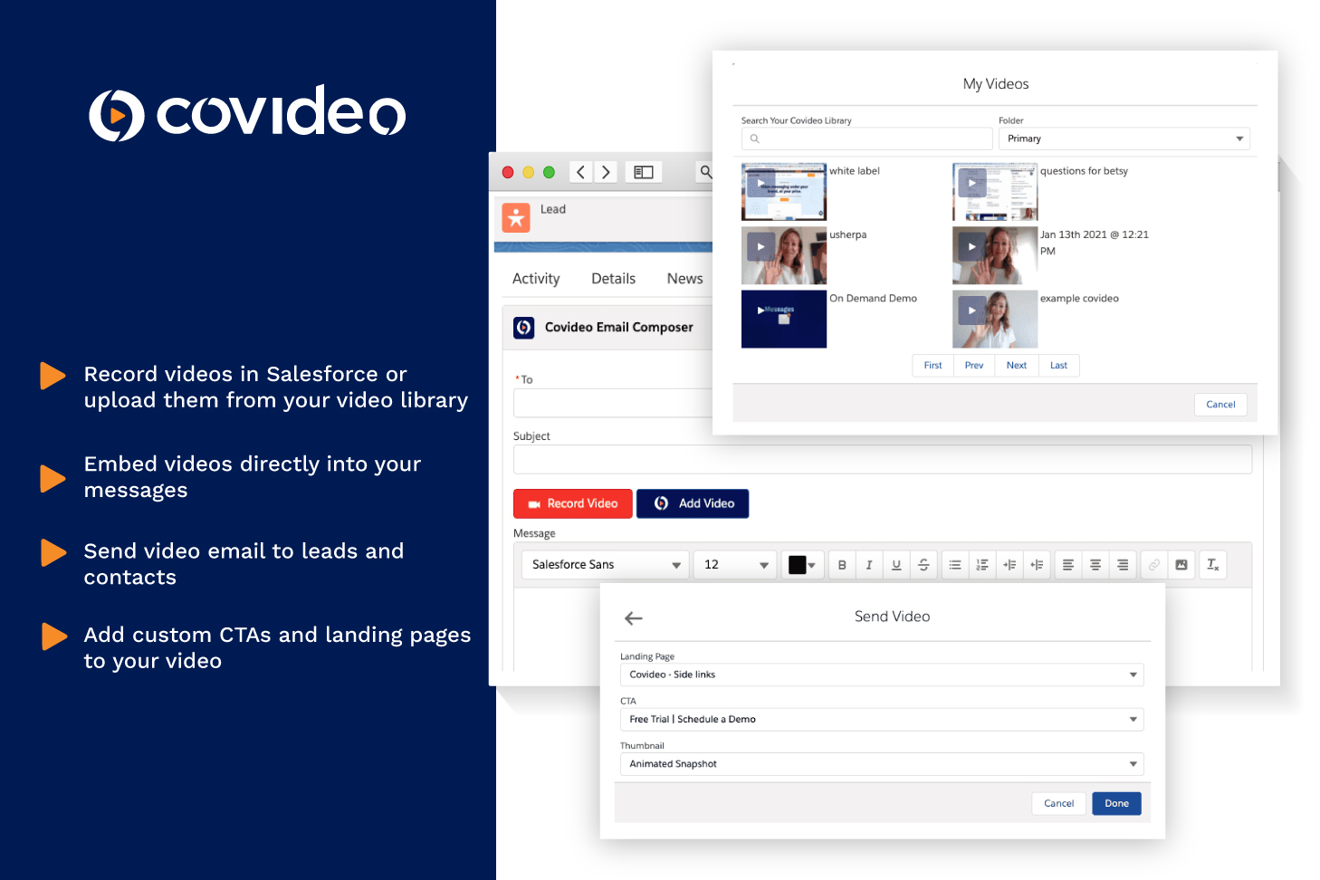Click the remove formatting icon
This screenshot has width=1320, height=880.
point(1212,565)
